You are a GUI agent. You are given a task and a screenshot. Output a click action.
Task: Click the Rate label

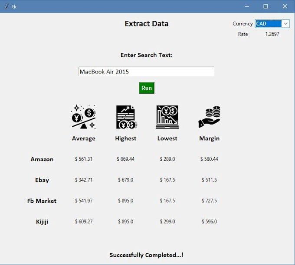coord(243,34)
